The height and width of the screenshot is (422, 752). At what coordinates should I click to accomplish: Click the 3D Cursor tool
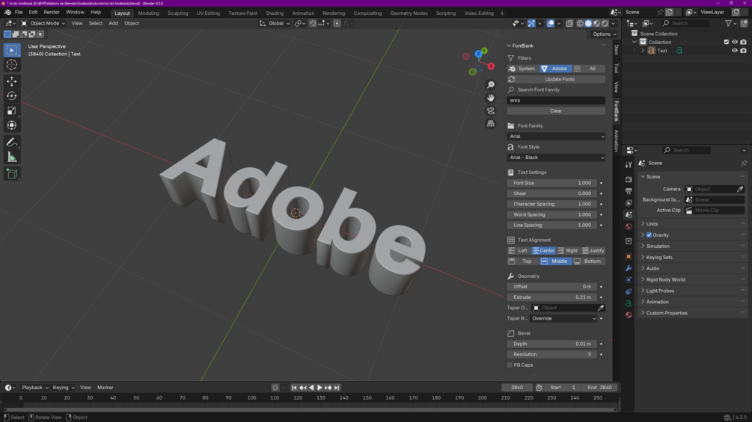pos(11,64)
